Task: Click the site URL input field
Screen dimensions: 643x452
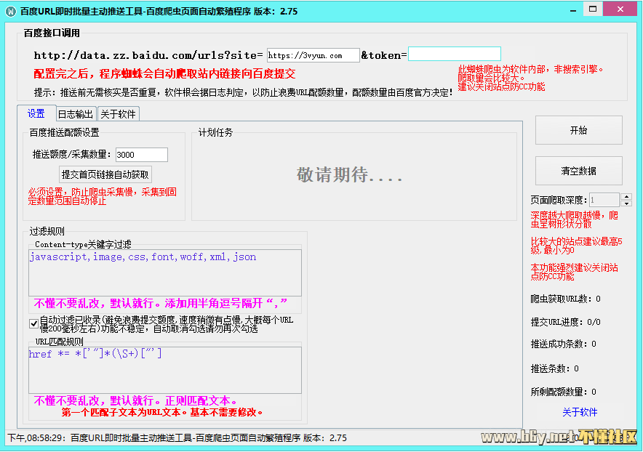Action: coord(313,55)
